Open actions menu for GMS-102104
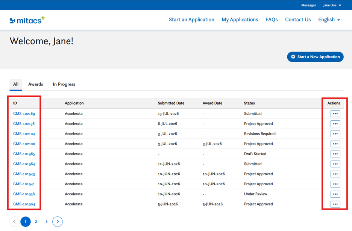Image resolution: width=352 pixels, height=231 pixels. [x=335, y=134]
